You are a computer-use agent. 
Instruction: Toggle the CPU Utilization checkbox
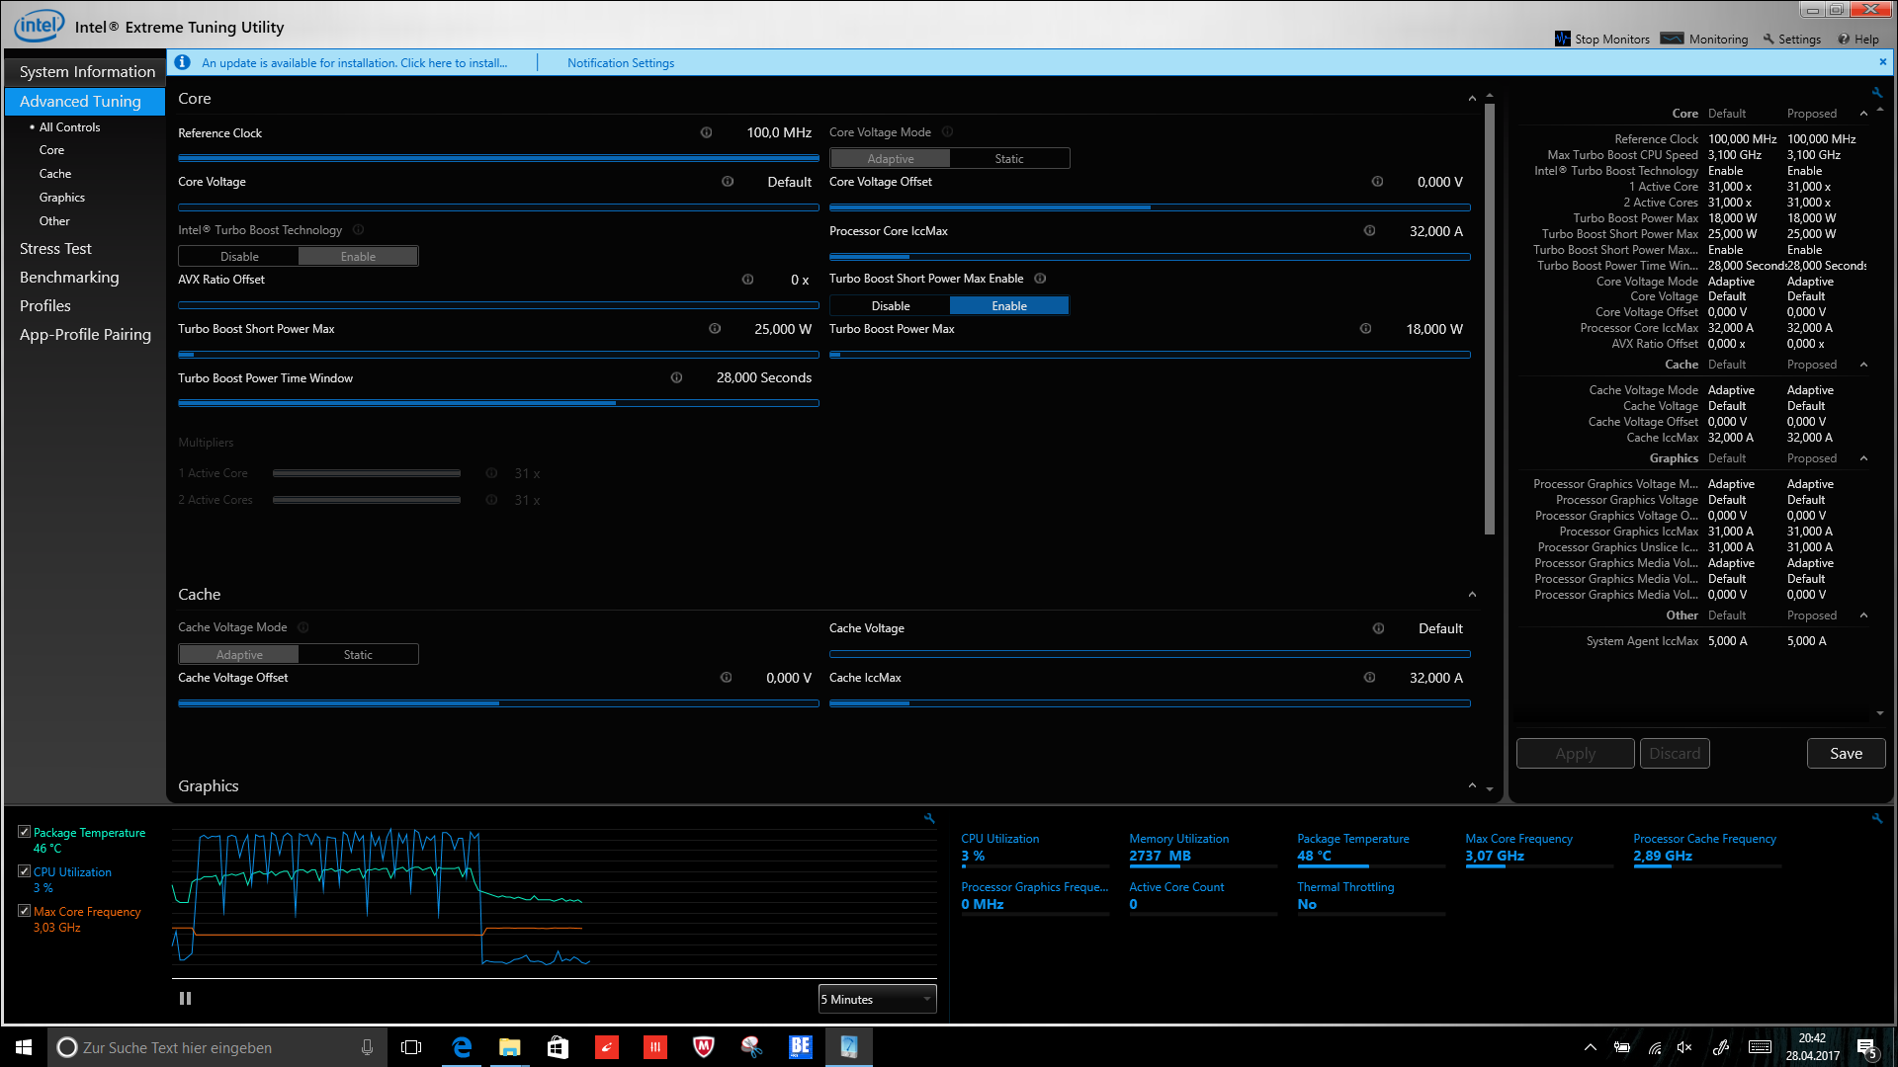[24, 871]
